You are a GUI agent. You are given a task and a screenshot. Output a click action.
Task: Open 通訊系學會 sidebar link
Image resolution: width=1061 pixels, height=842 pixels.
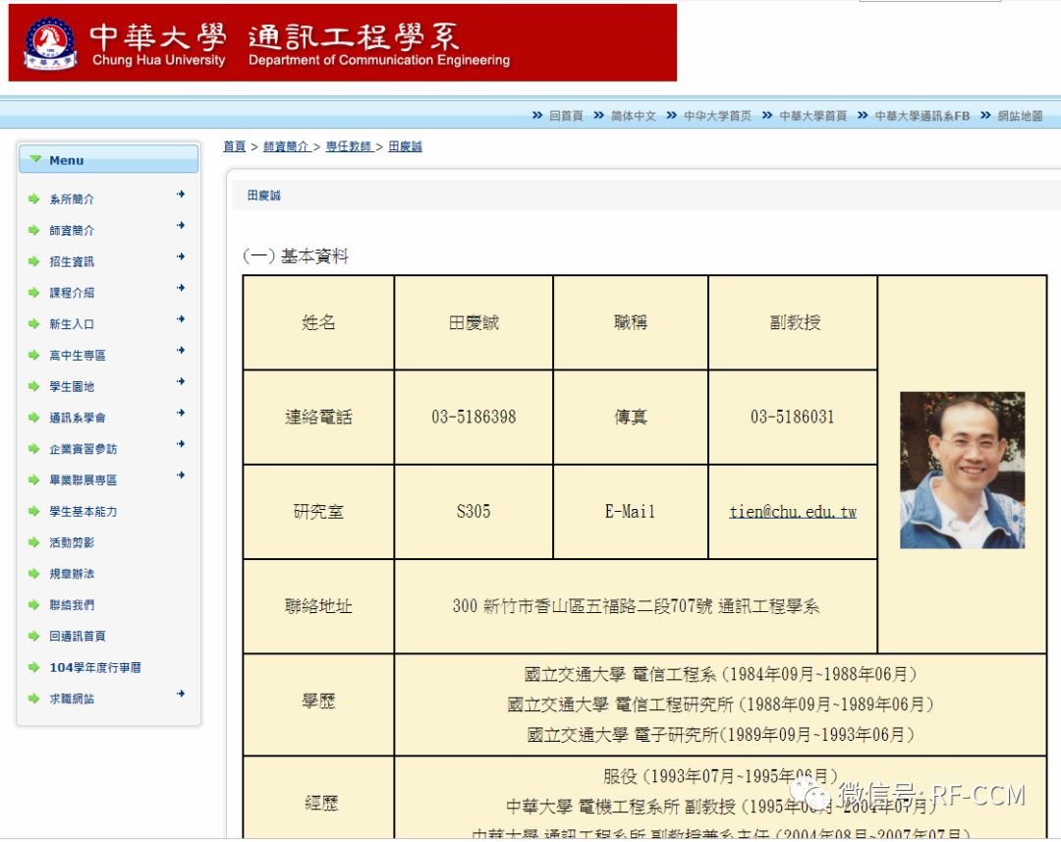click(78, 418)
